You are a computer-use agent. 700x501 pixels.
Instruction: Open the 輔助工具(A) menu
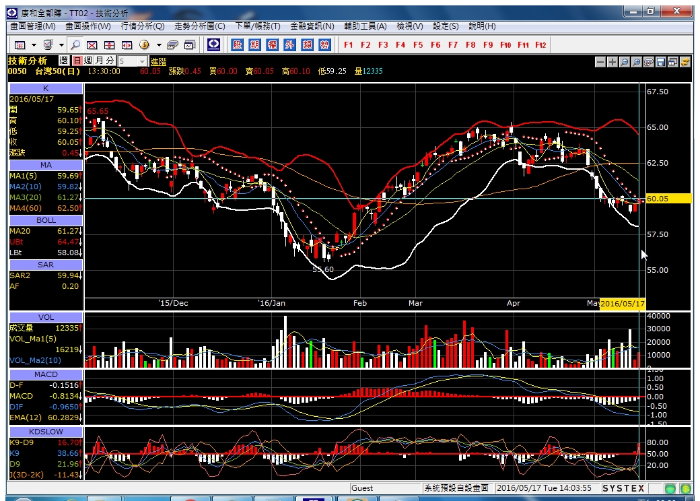point(365,26)
